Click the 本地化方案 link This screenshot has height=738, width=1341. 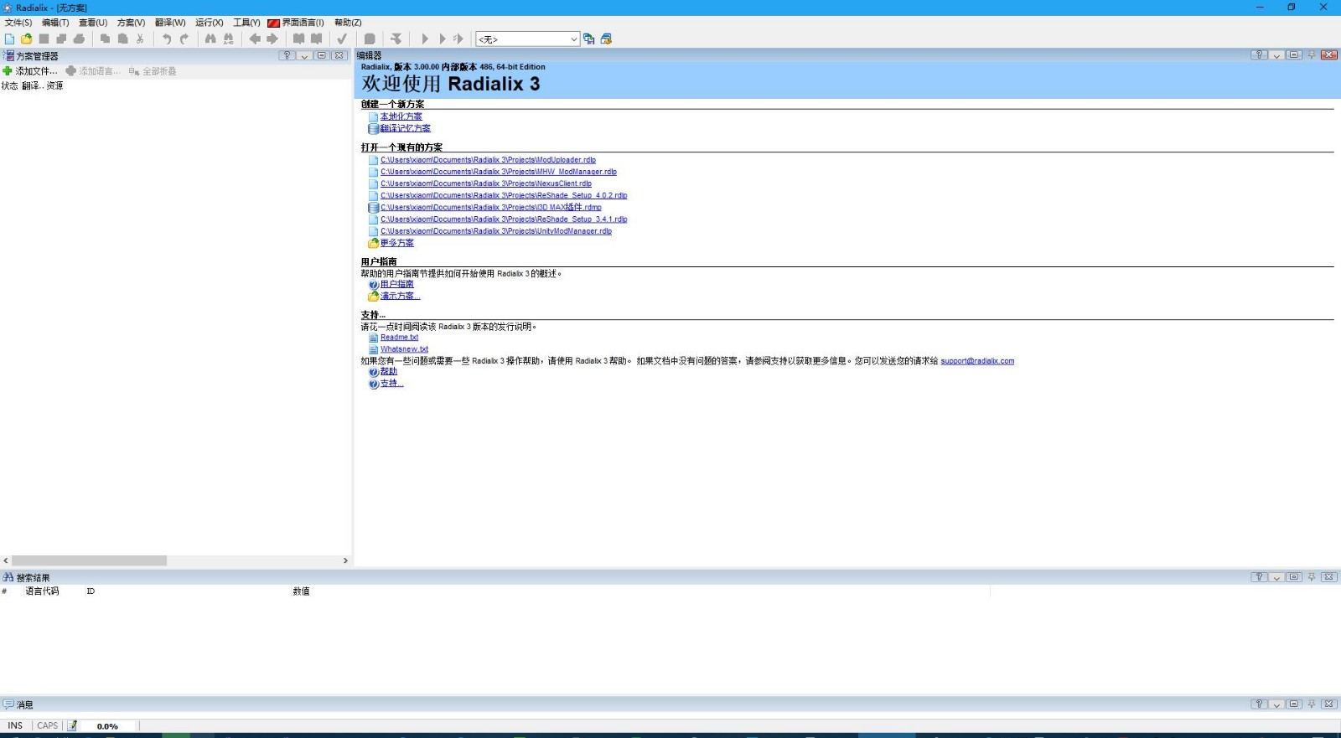coord(401,116)
